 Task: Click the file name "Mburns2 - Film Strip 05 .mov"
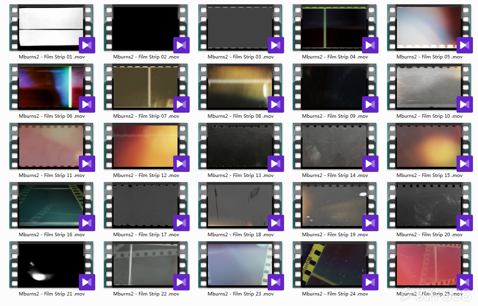429,57
